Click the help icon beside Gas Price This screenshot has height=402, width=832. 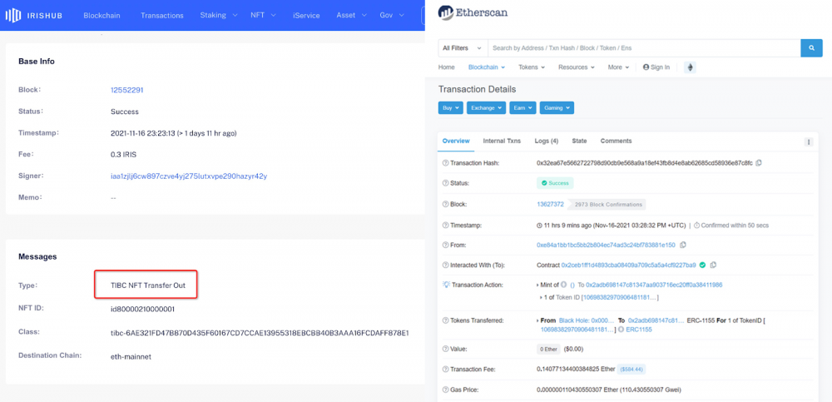pyautogui.click(x=445, y=390)
